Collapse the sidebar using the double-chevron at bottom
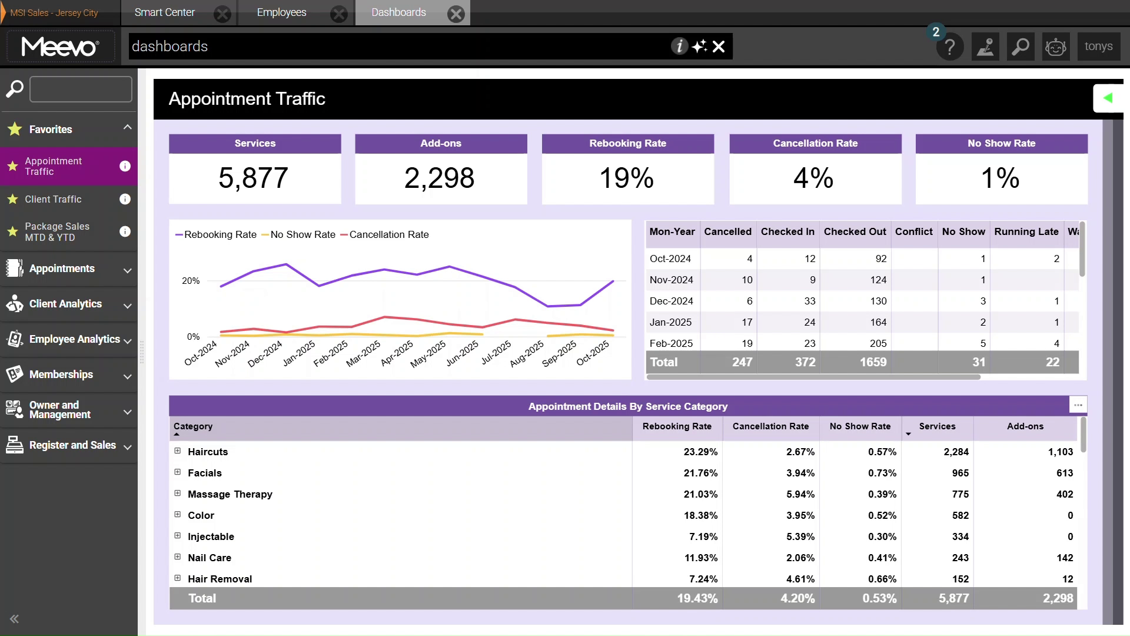The width and height of the screenshot is (1130, 636). 15,619
